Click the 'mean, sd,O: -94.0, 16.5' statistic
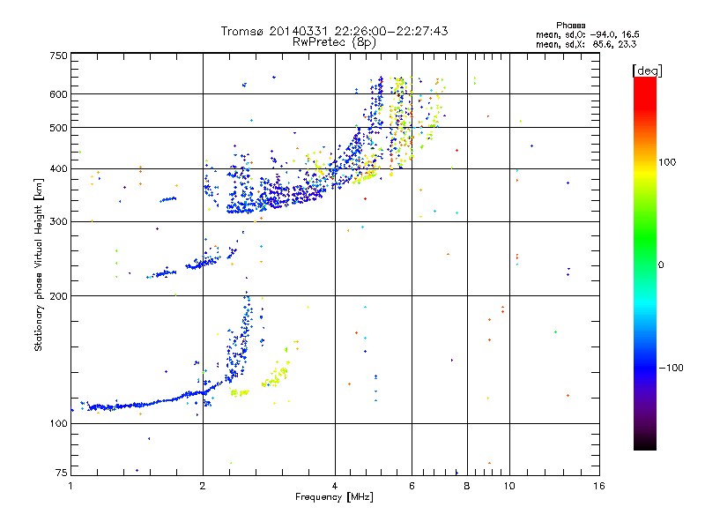The height and width of the screenshot is (529, 705). coord(587,34)
